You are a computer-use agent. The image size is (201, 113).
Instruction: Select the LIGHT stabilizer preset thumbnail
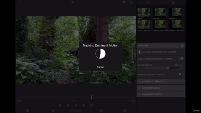click(144, 13)
